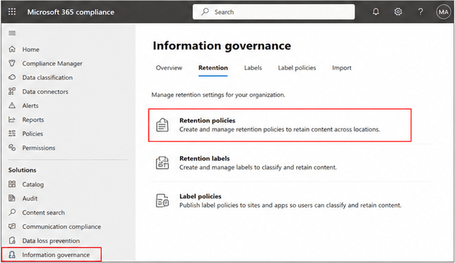The width and height of the screenshot is (455, 263).
Task: Click the Label policies icon
Action: (x=162, y=201)
